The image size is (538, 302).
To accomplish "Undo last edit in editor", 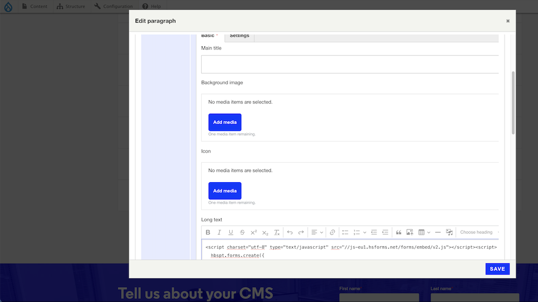I will point(289,232).
